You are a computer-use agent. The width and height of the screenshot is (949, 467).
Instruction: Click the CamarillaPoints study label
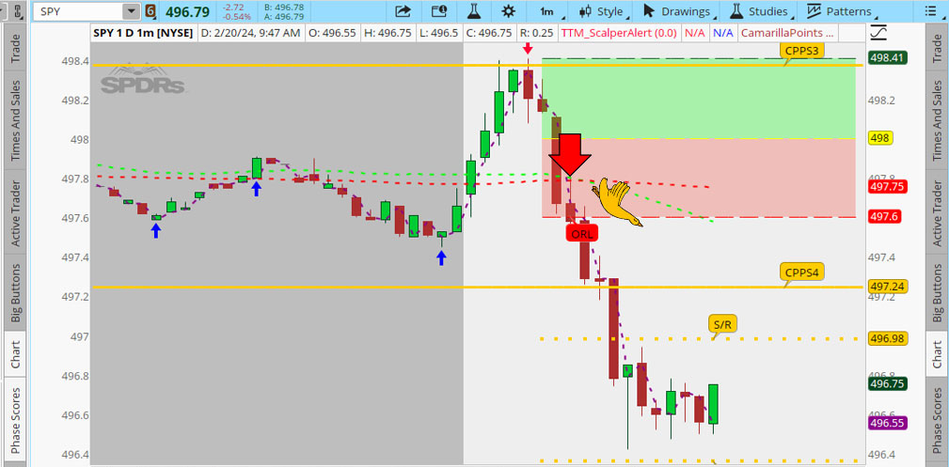click(788, 33)
